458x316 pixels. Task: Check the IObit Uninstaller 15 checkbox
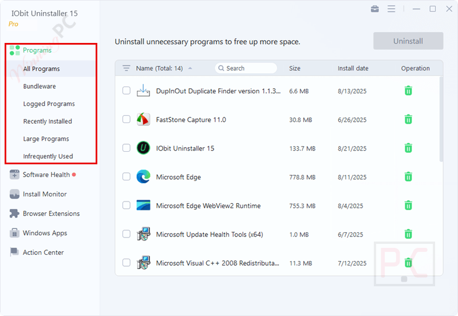(127, 148)
